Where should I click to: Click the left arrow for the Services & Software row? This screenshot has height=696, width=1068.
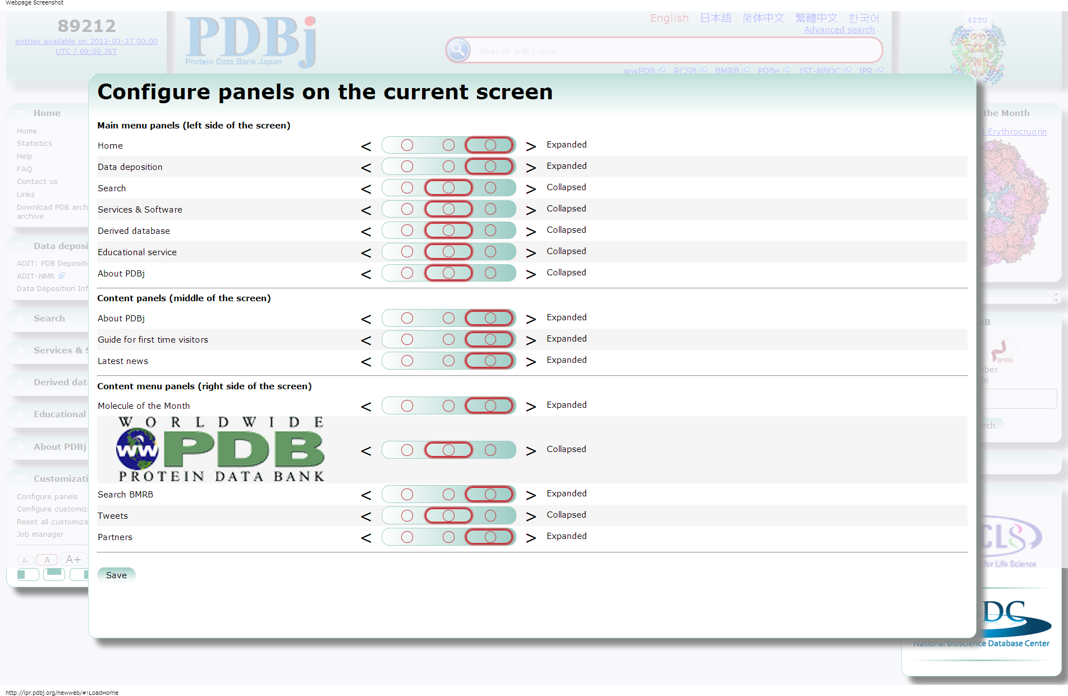(366, 210)
